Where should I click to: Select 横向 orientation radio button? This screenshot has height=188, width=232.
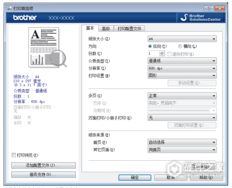pyautogui.click(x=180, y=47)
